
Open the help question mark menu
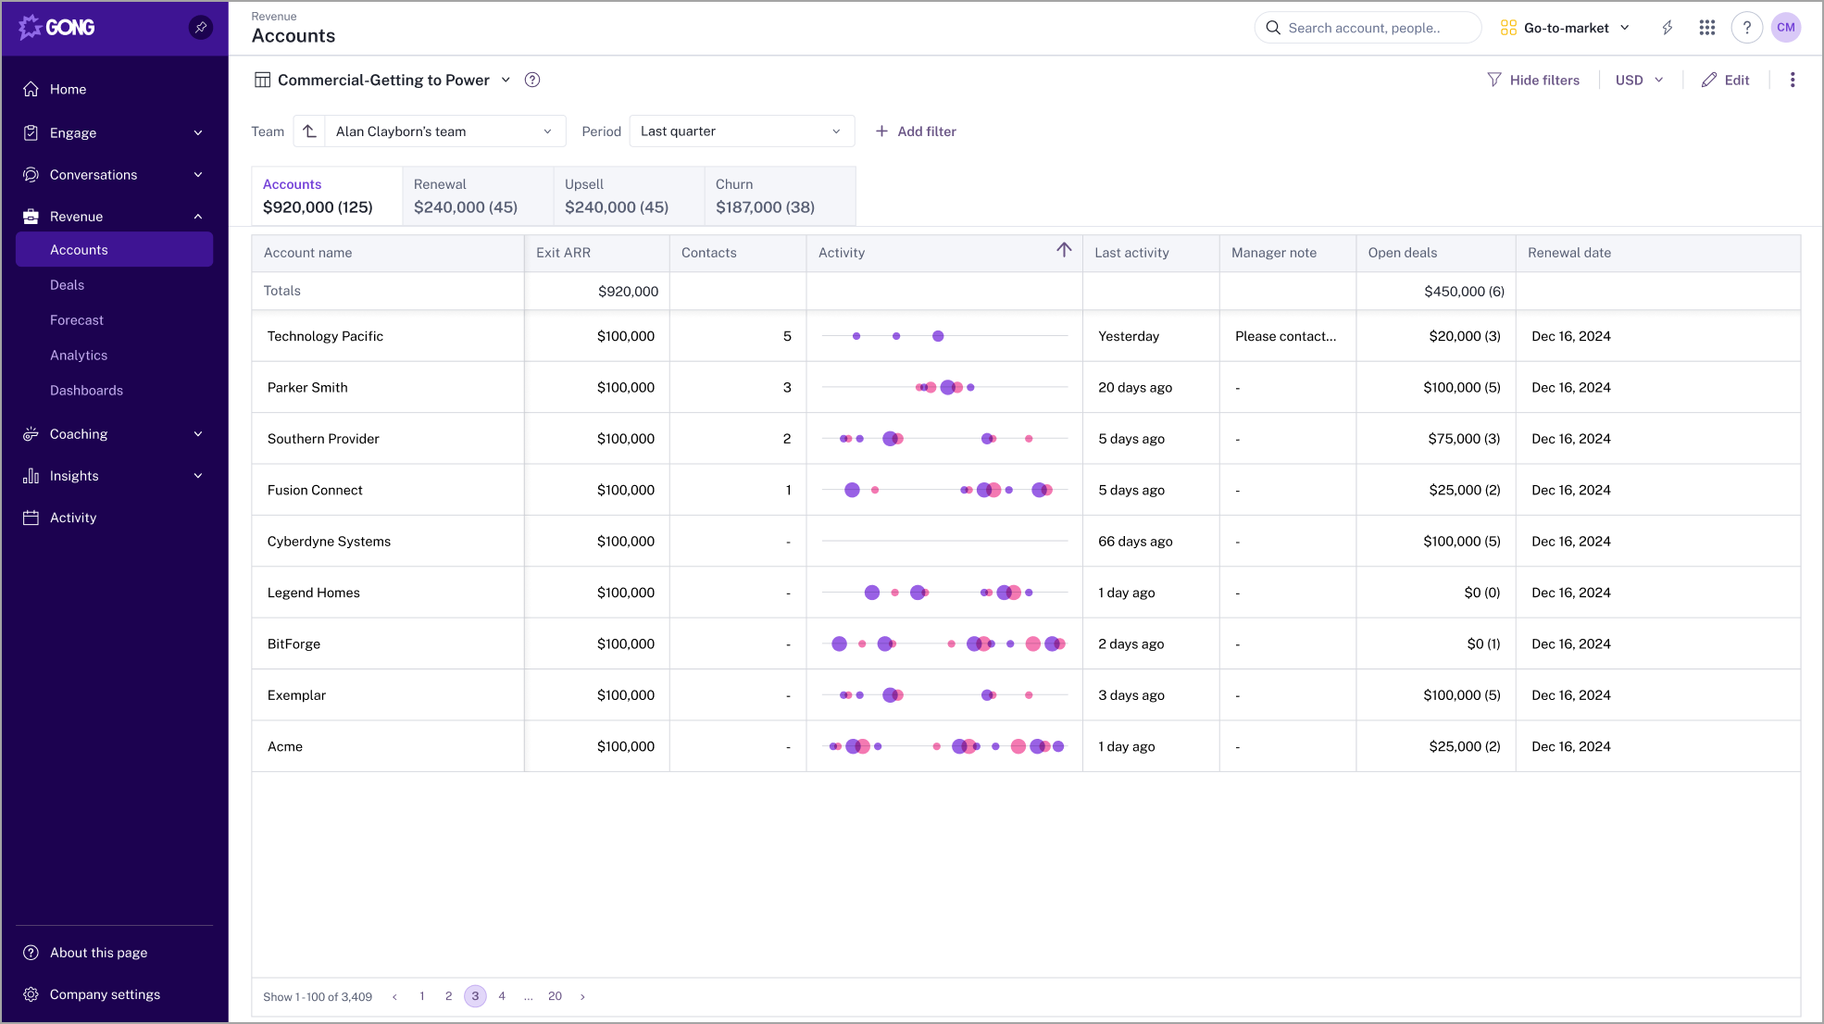point(1746,28)
